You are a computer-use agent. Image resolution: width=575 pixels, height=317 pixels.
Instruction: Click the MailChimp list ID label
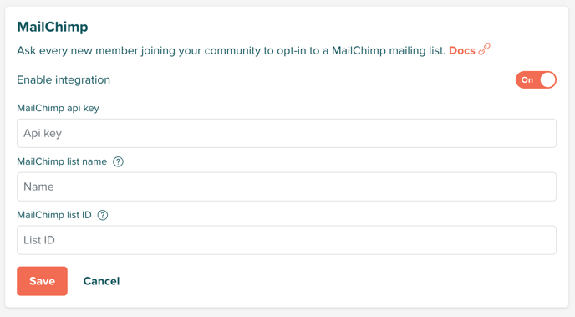54,215
